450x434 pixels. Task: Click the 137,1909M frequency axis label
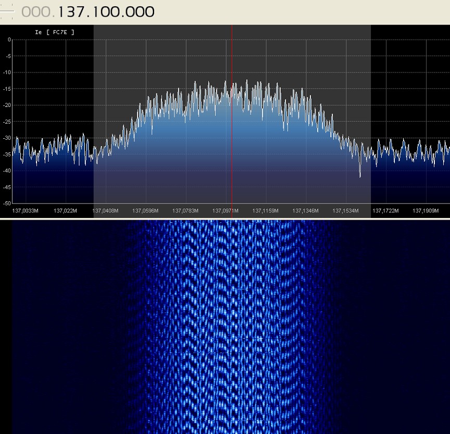pyautogui.click(x=426, y=211)
